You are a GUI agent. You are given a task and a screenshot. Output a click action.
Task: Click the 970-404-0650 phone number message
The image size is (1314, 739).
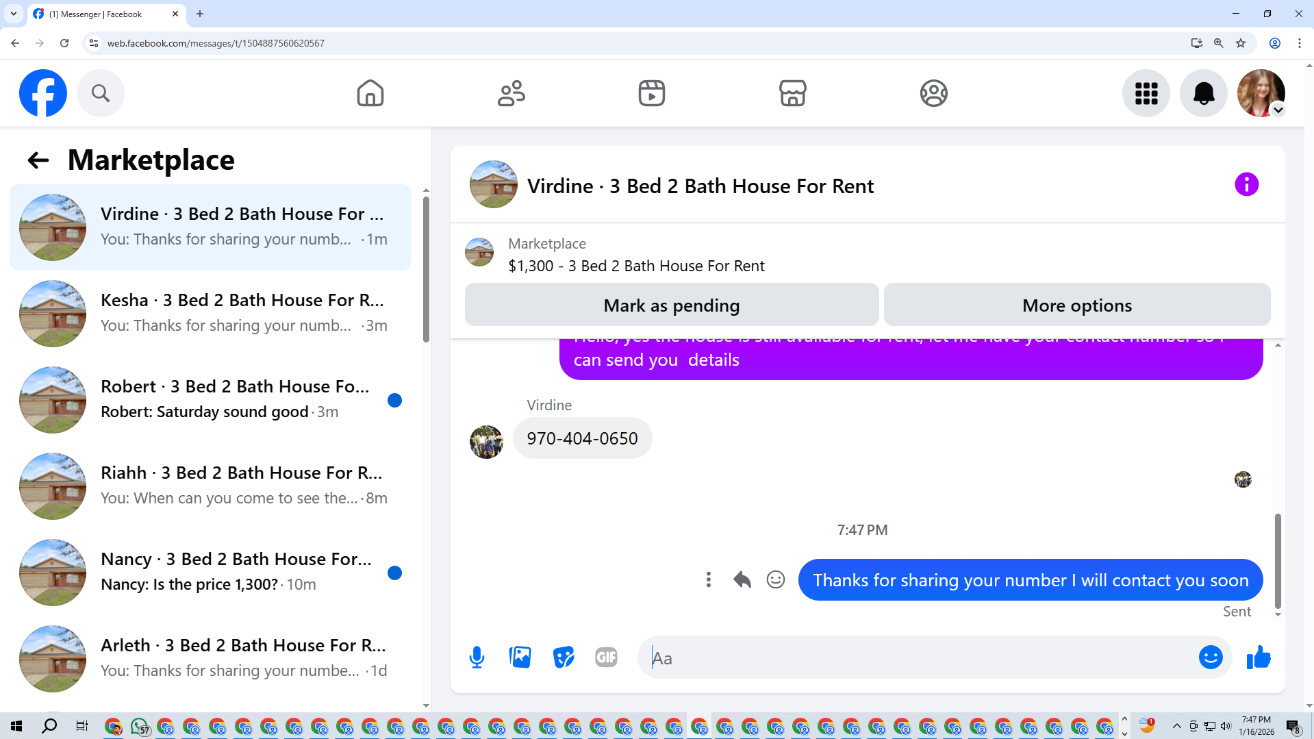click(x=583, y=438)
